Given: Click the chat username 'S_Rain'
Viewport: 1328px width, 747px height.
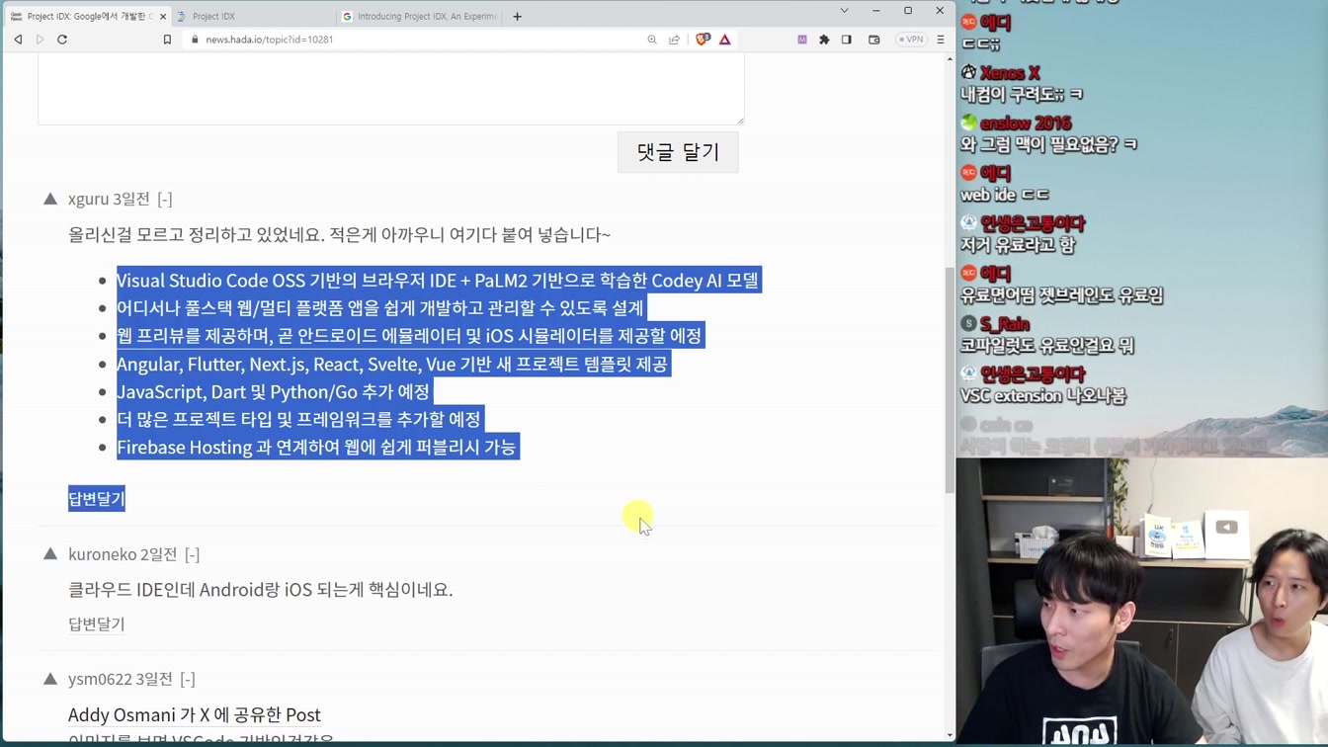Looking at the screenshot, I should (1005, 324).
